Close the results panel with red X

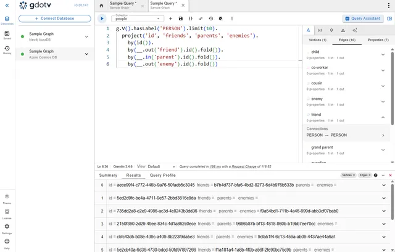[390, 175]
